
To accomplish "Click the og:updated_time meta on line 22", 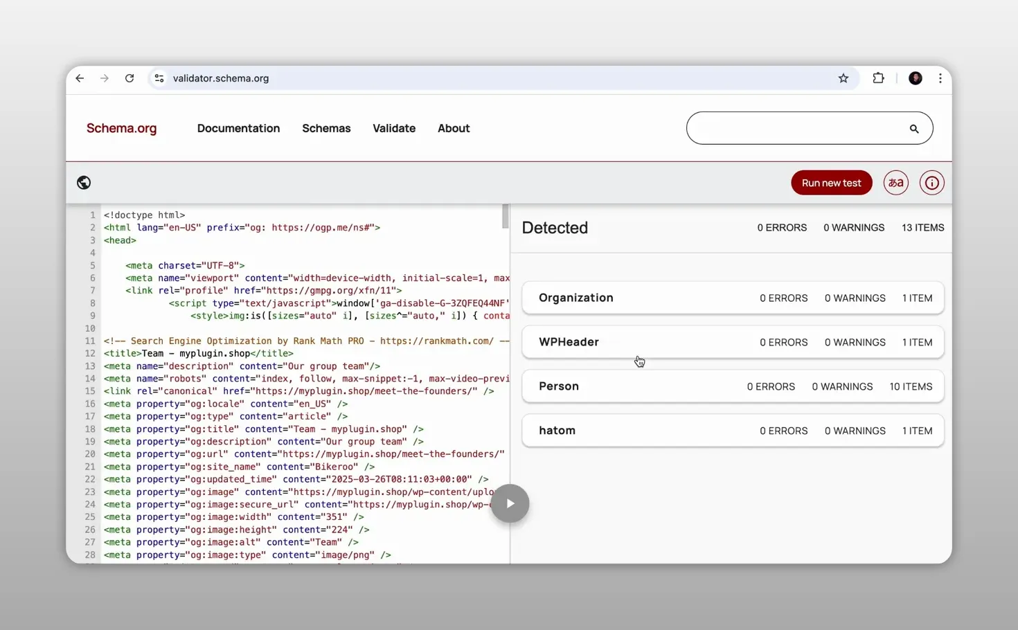I will tap(296, 479).
